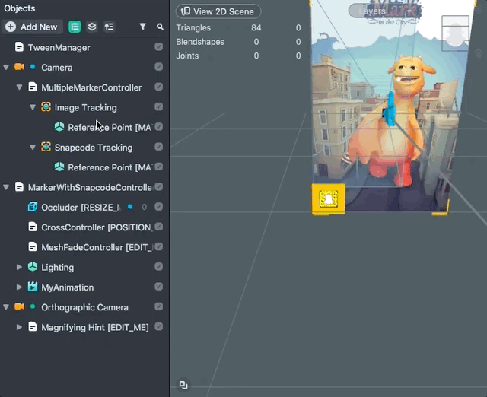The height and width of the screenshot is (397, 487).
Task: Click the layers stack icon in Objects toolbar
Action: click(92, 27)
